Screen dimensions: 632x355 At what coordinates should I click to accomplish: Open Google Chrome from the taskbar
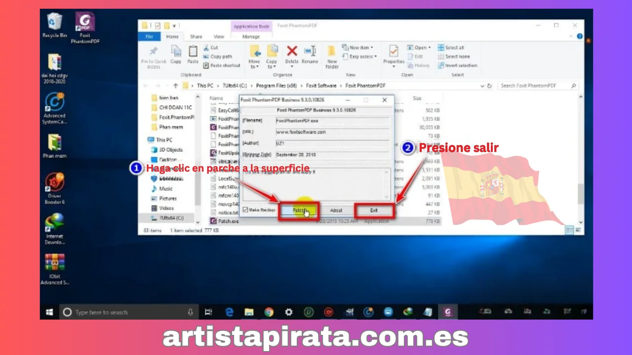point(269,312)
